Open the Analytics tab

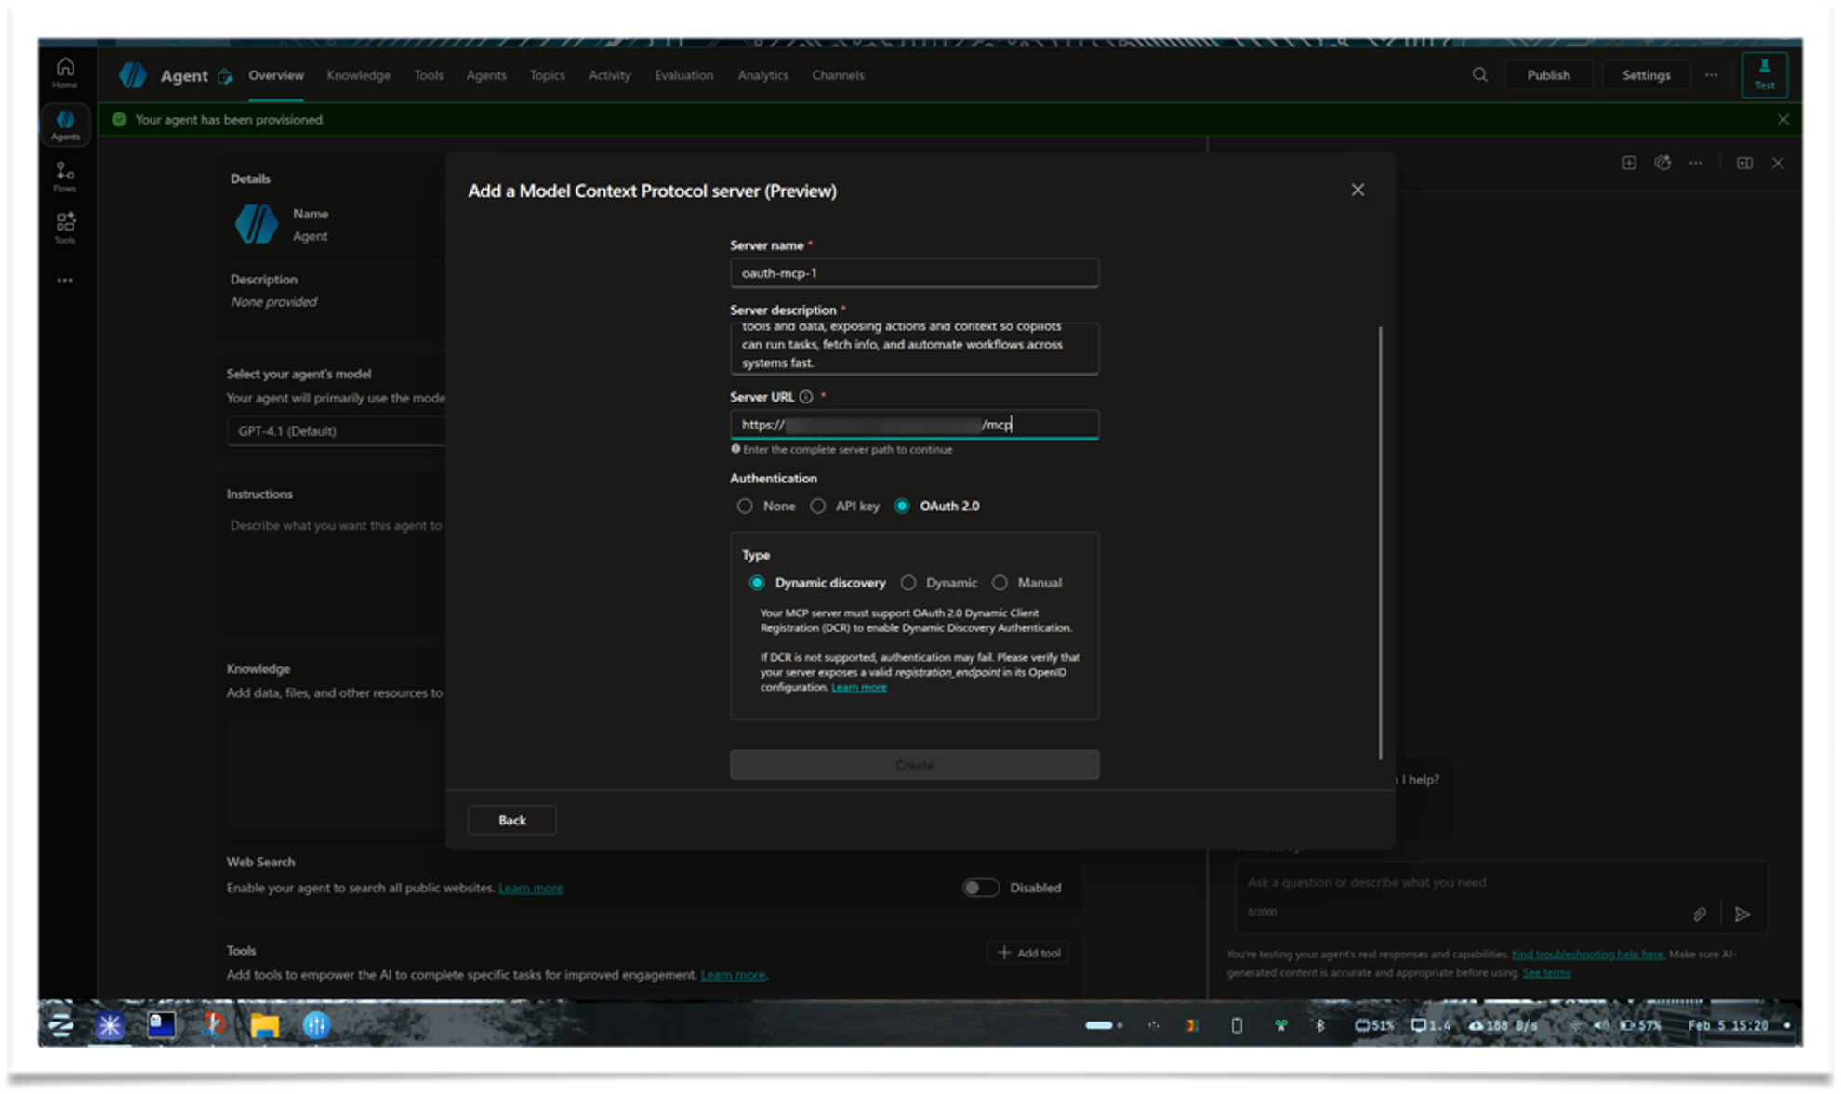762,75
